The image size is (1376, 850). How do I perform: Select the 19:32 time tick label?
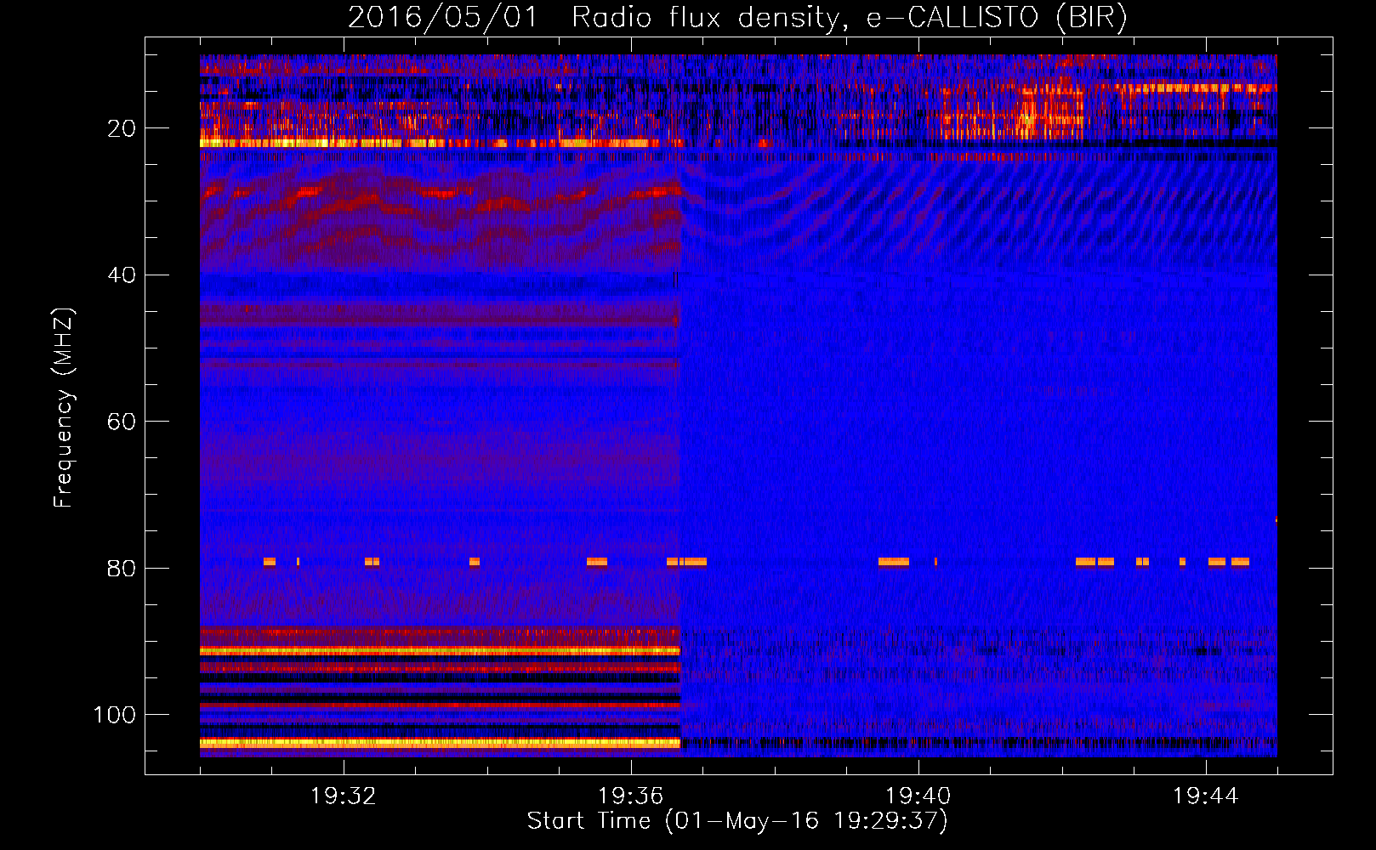344,796
